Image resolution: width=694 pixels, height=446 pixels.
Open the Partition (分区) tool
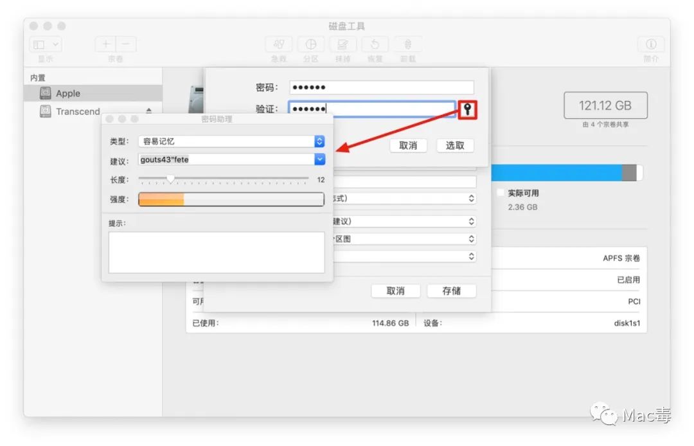tap(311, 45)
